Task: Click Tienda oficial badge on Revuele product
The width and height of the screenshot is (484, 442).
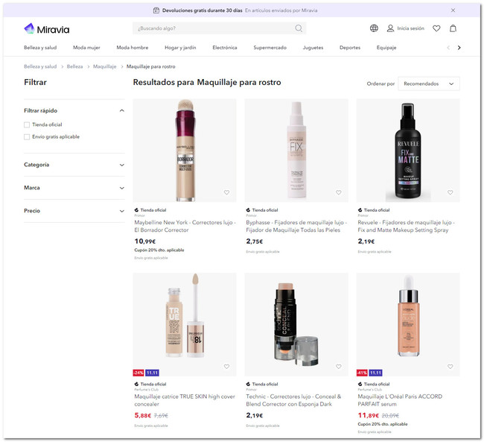Action: click(x=374, y=210)
